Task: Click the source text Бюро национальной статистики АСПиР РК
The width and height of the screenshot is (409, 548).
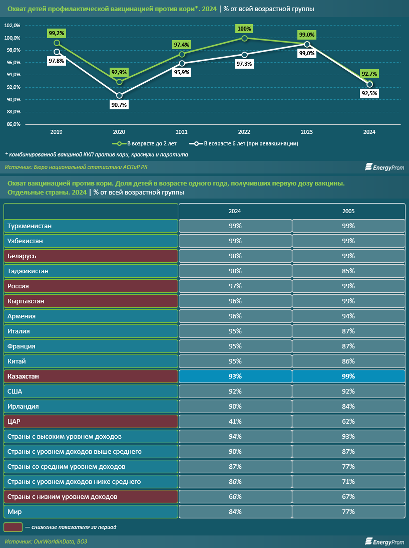Action: coord(79,167)
